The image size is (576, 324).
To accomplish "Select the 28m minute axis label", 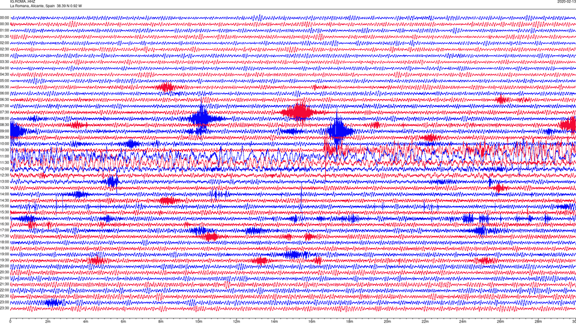I will point(538,322).
